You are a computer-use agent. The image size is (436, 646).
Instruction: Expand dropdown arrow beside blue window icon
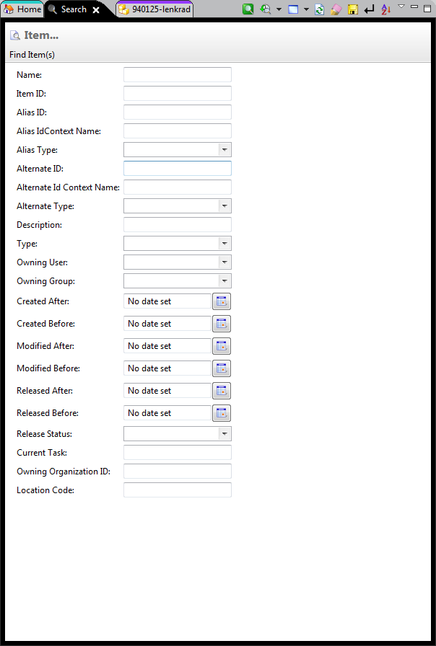coord(306,9)
